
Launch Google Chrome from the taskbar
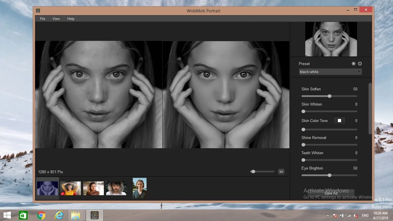[x=41, y=215]
